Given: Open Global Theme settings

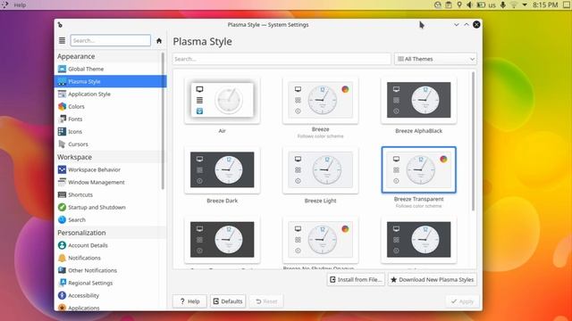Looking at the screenshot, I should click(x=109, y=69).
